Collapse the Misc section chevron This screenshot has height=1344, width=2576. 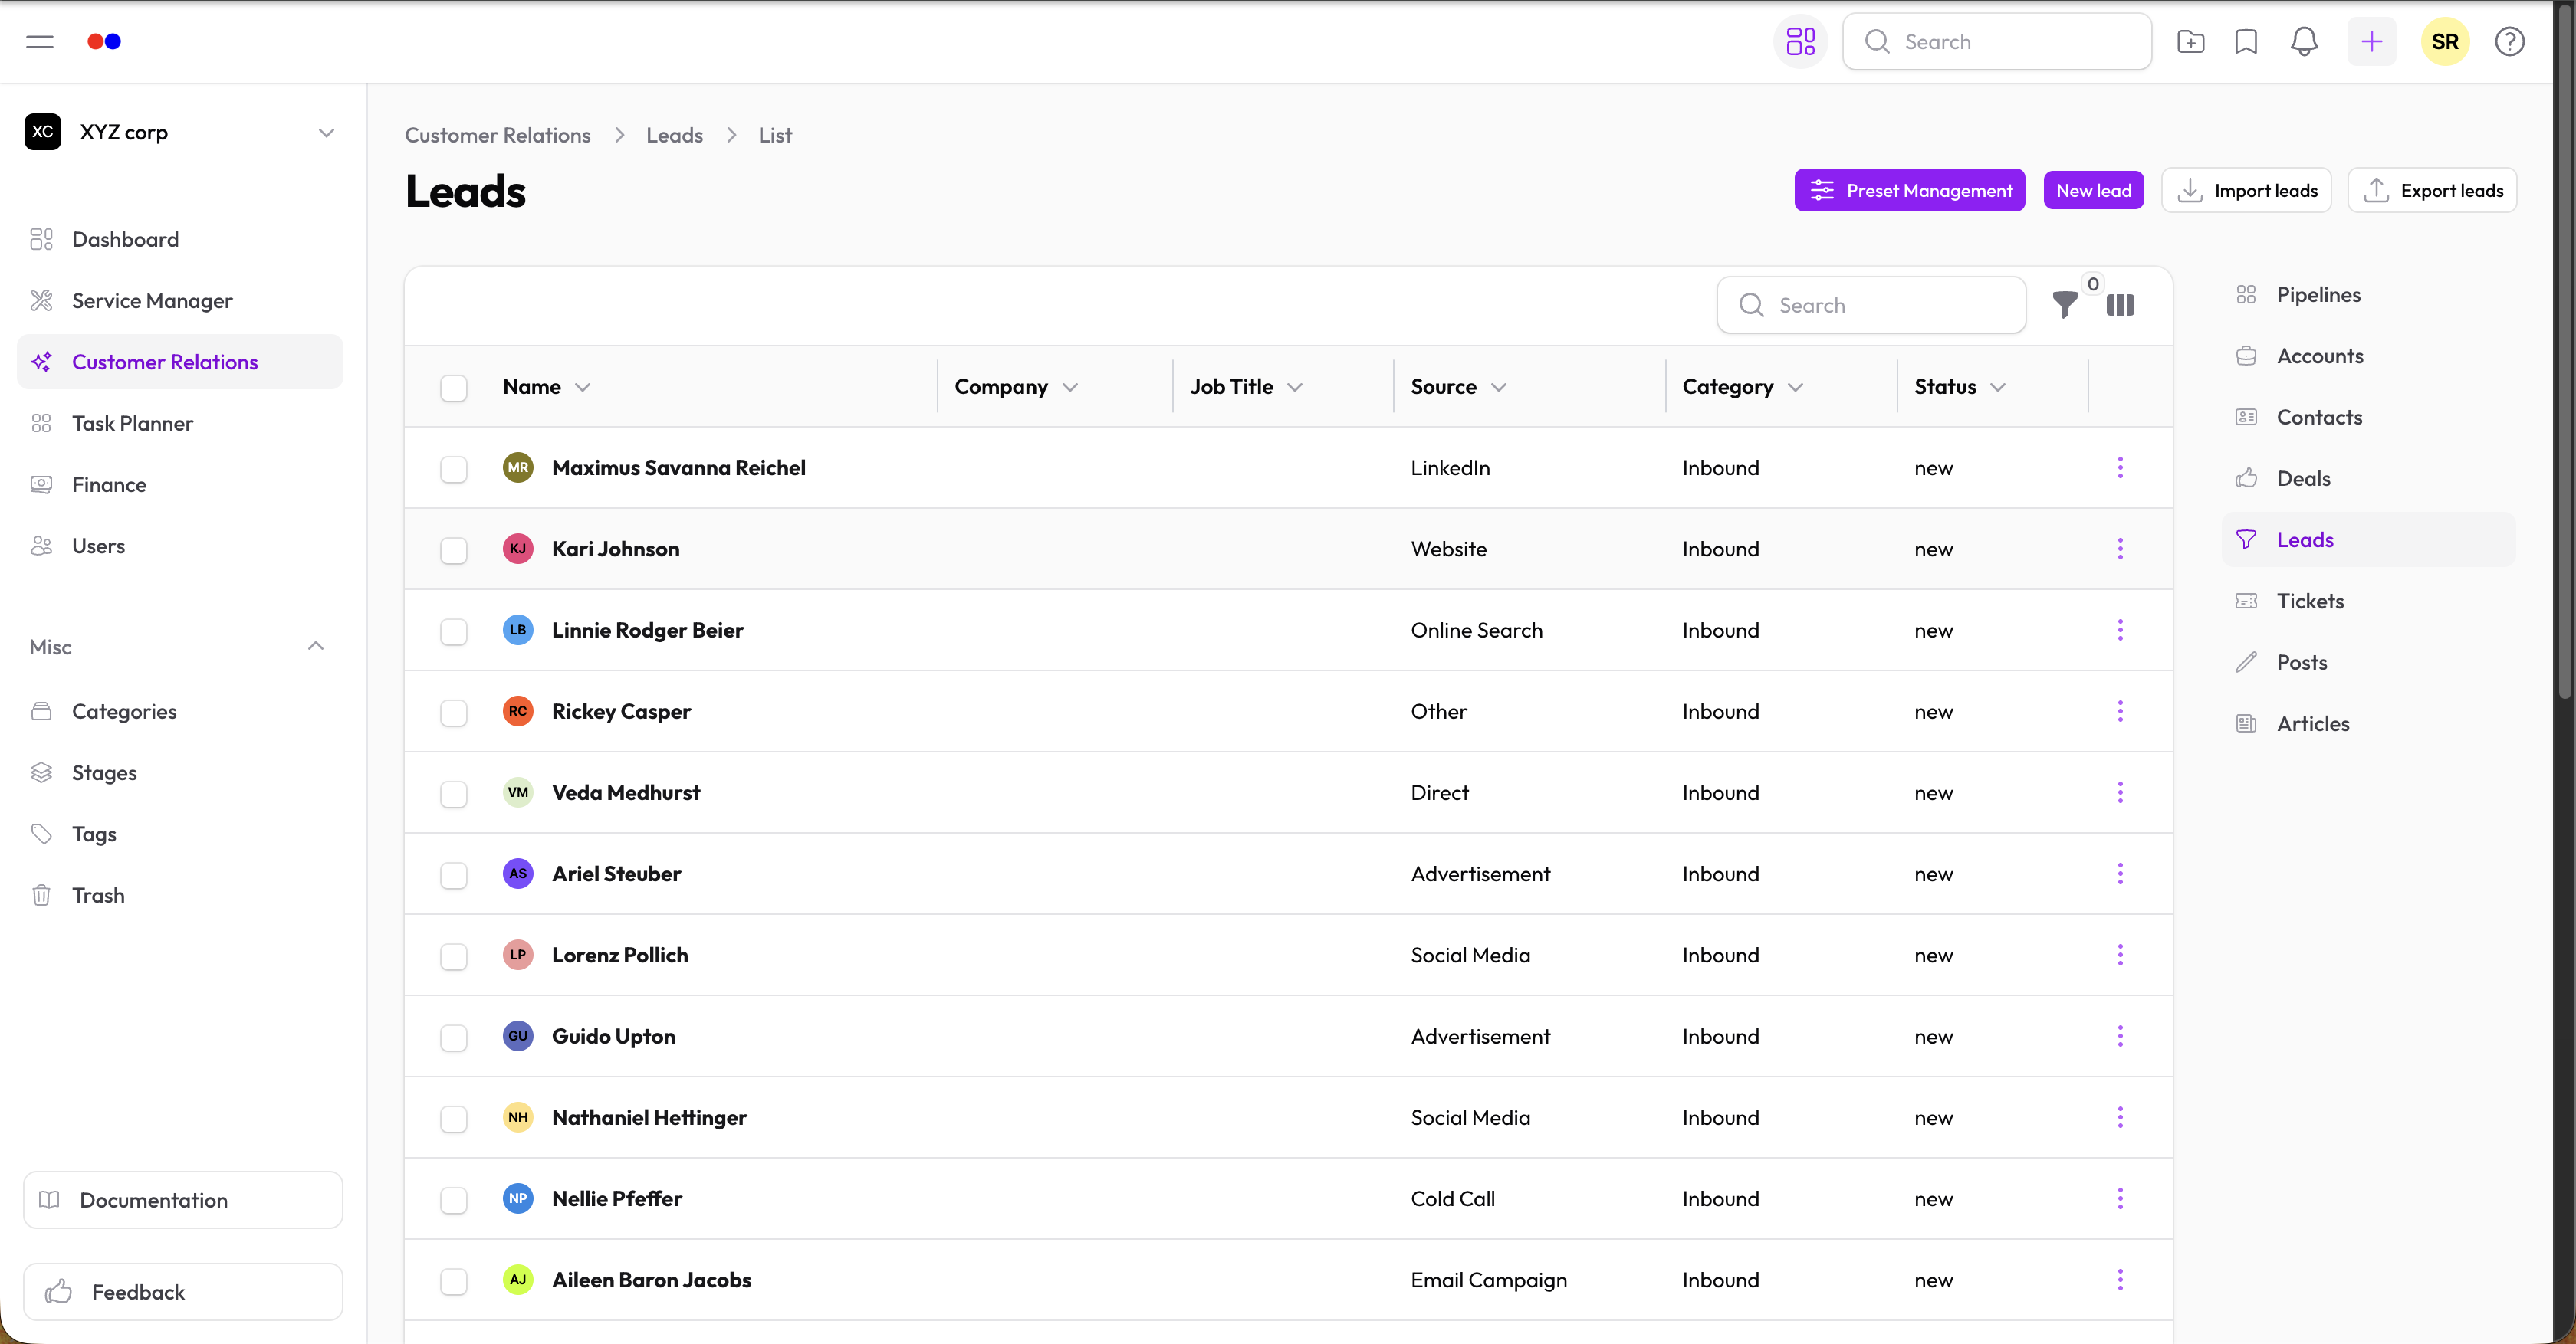316,647
